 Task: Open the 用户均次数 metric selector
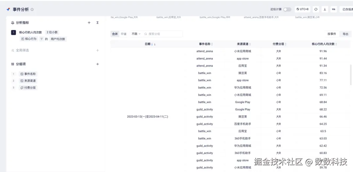click(58, 39)
